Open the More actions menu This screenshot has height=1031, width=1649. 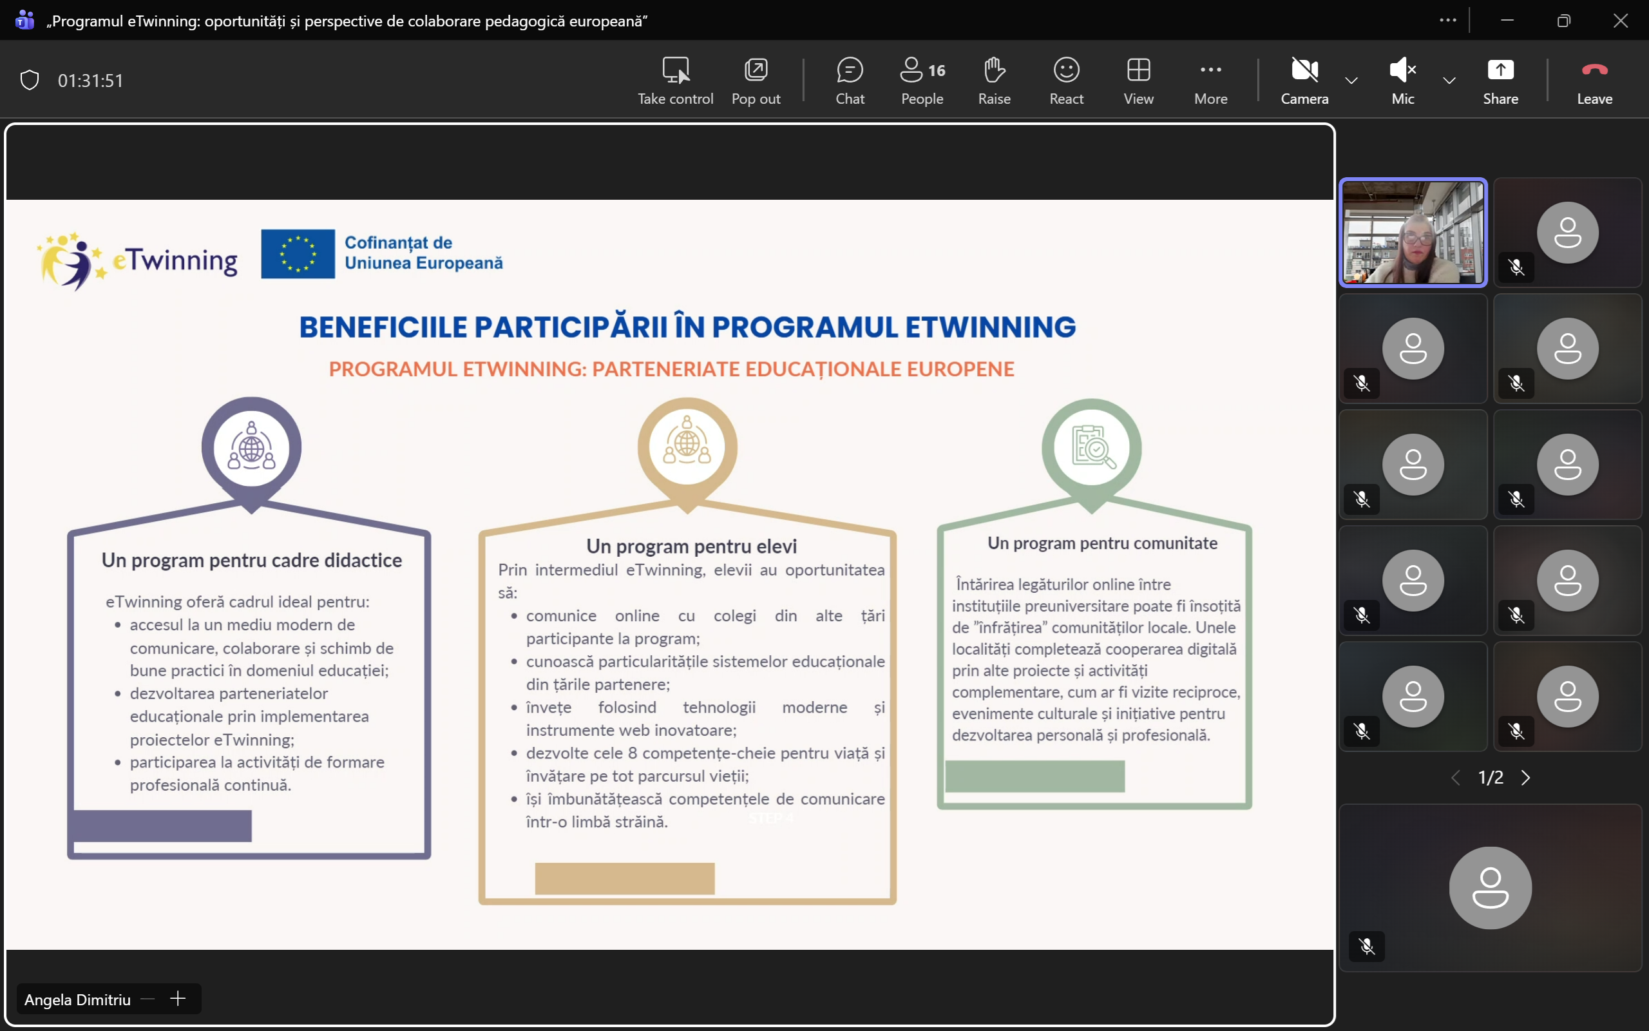(x=1211, y=81)
